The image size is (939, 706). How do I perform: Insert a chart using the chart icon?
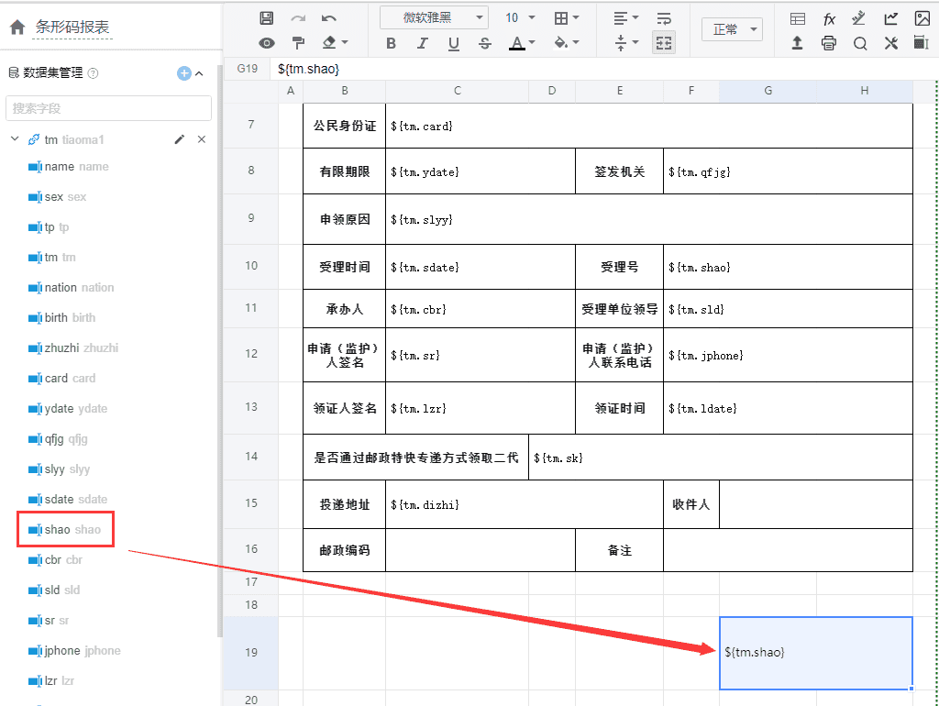pos(891,18)
